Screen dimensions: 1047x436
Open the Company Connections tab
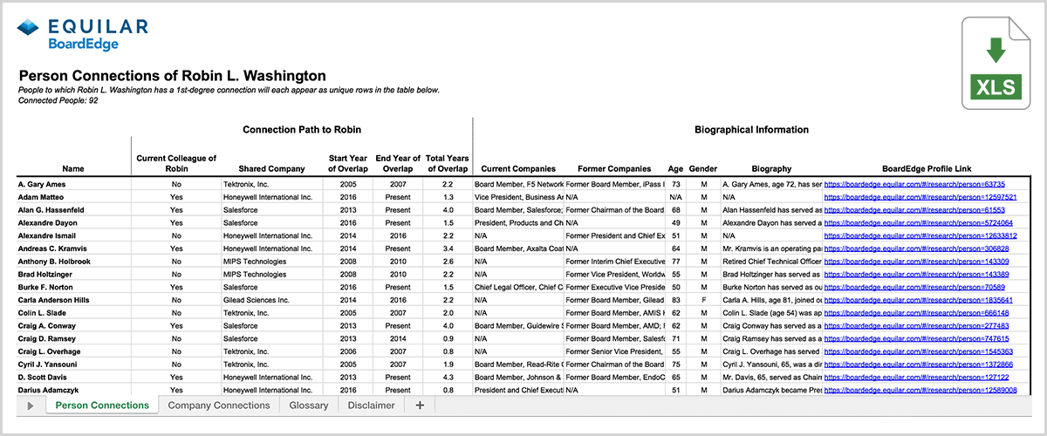[219, 405]
